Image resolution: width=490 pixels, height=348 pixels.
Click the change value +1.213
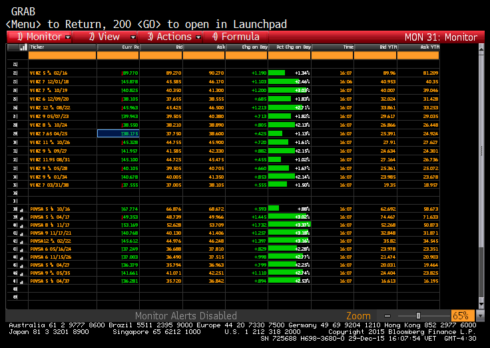click(259, 107)
